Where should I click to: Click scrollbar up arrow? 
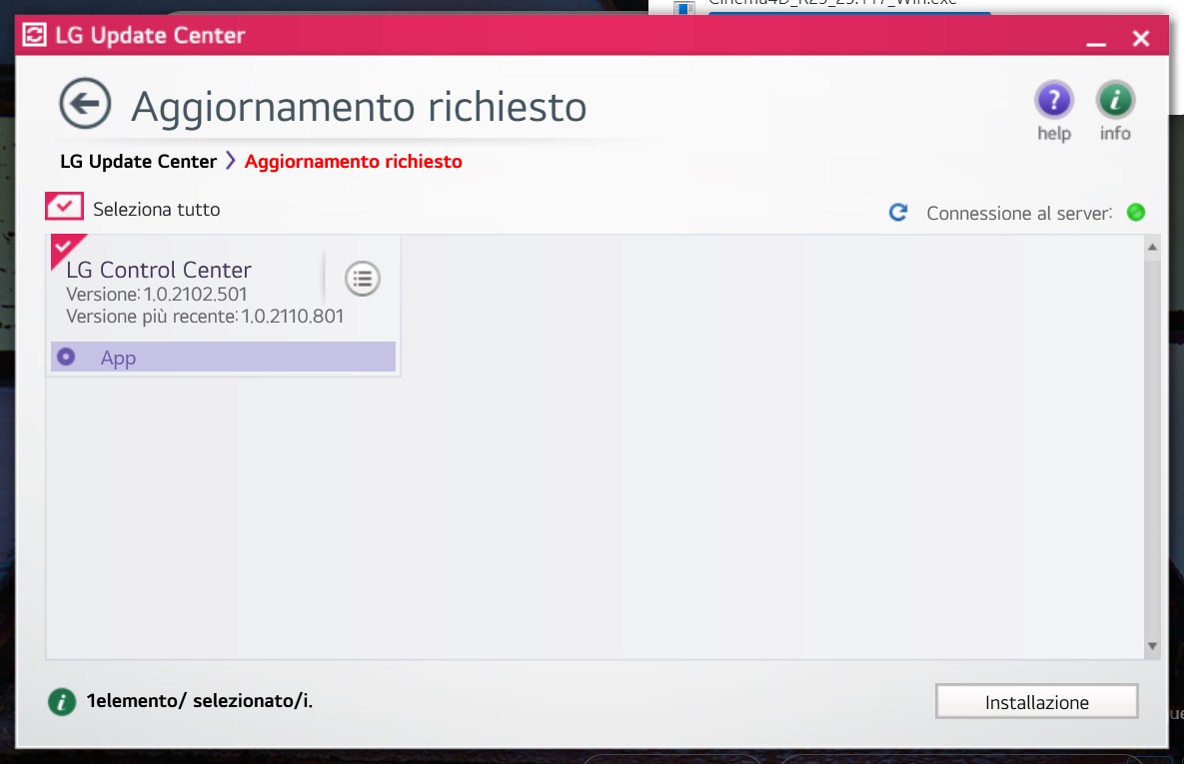point(1152,247)
